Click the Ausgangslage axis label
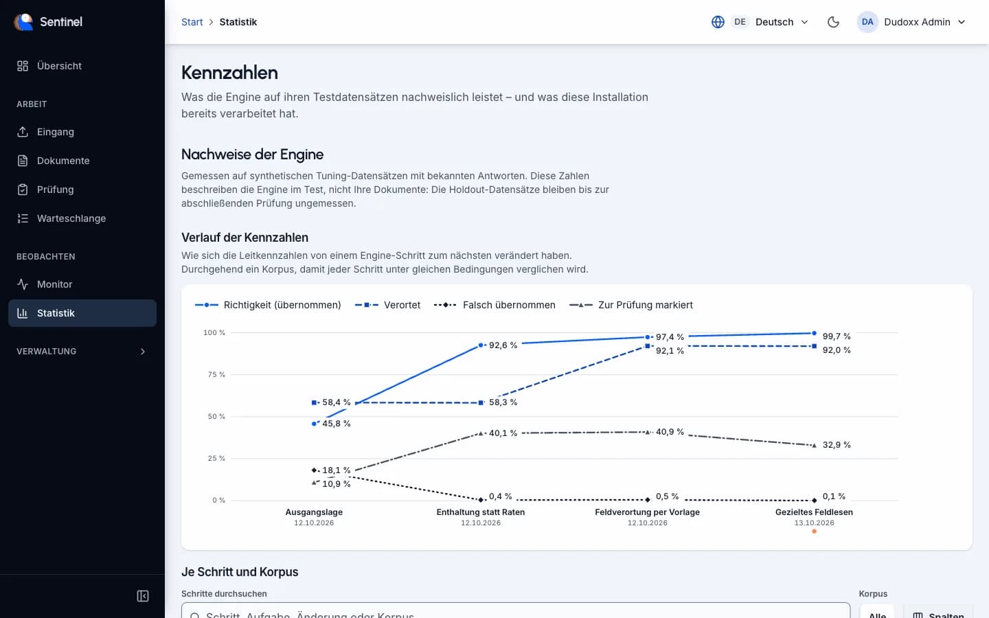The height and width of the screenshot is (618, 989). pyautogui.click(x=314, y=512)
